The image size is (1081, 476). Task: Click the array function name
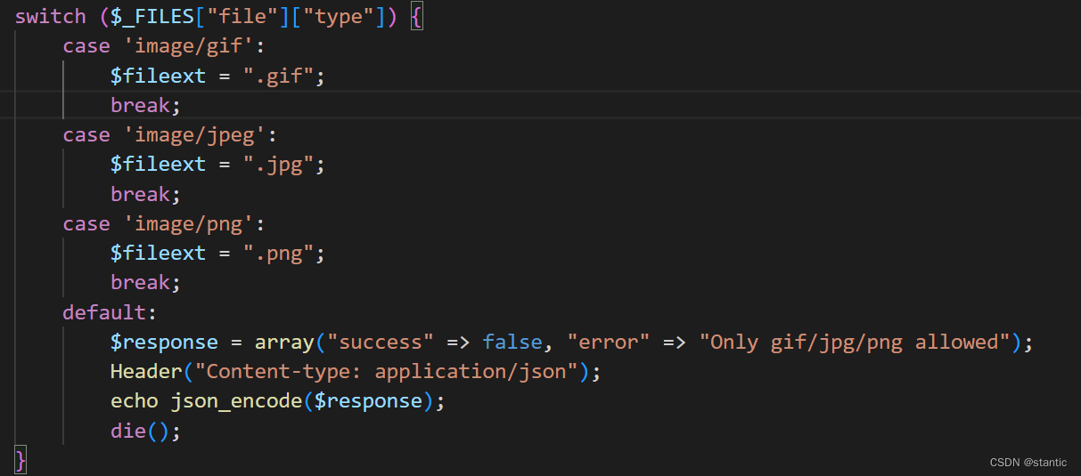284,342
